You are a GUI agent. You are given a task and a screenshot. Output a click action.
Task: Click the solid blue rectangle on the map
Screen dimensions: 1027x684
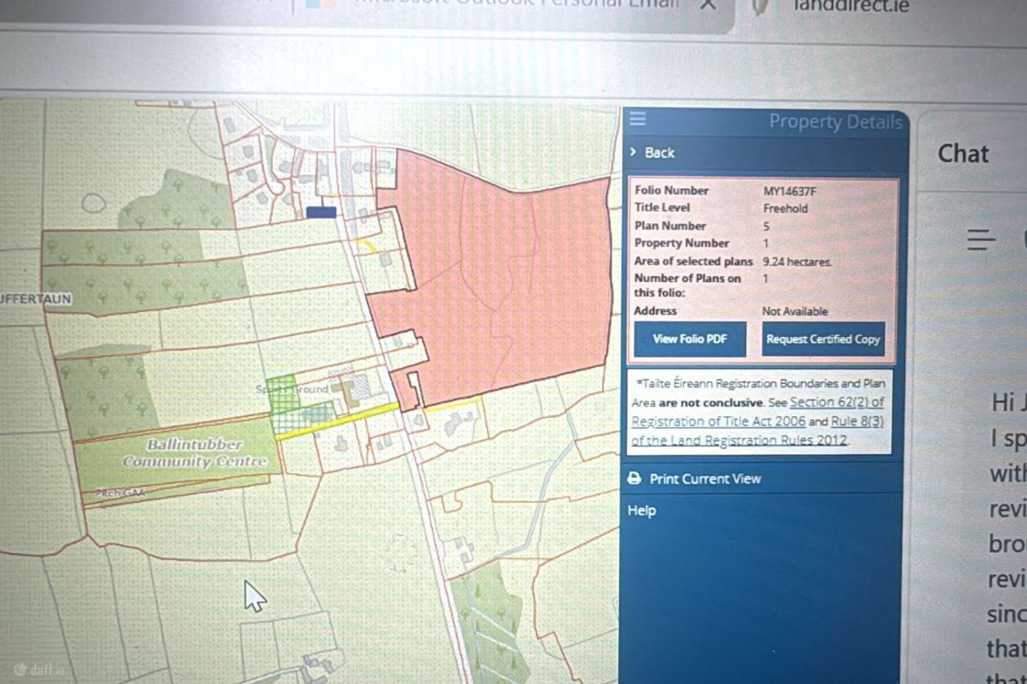coord(321,212)
